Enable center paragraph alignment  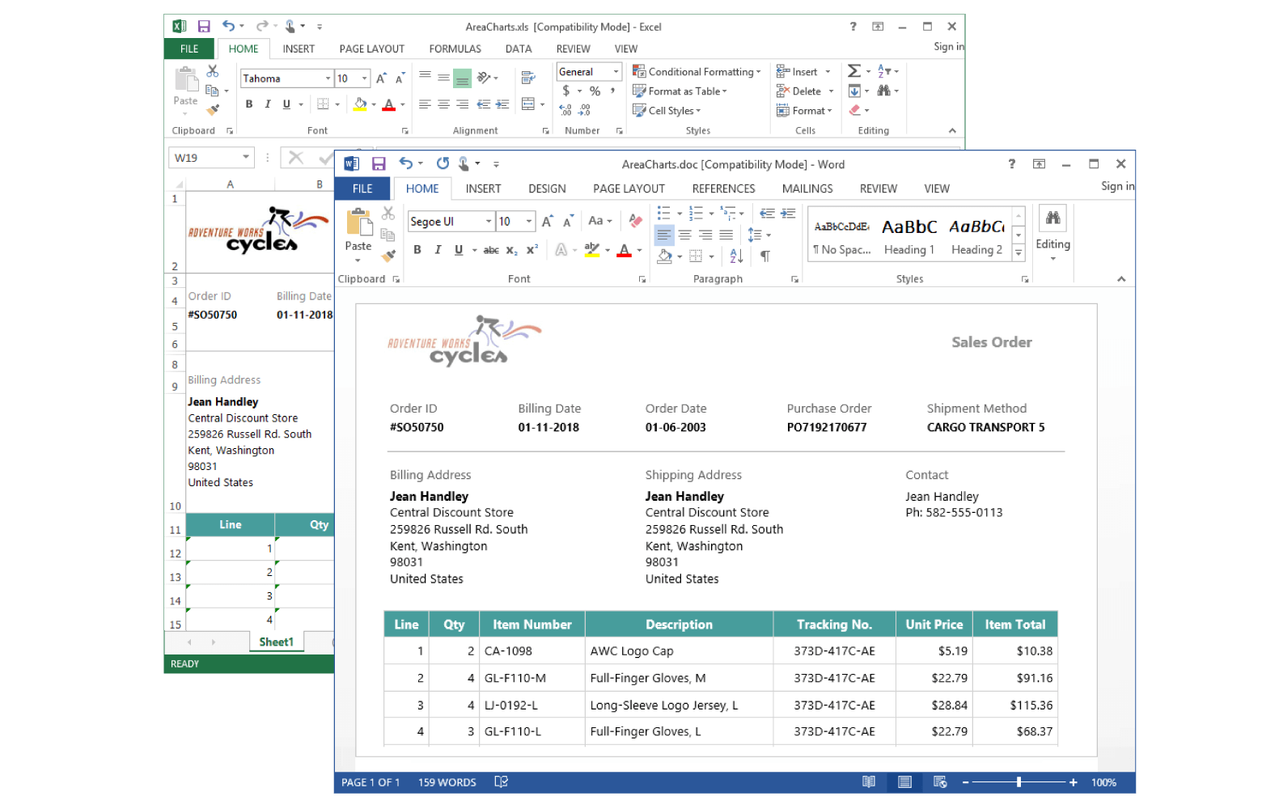(684, 235)
